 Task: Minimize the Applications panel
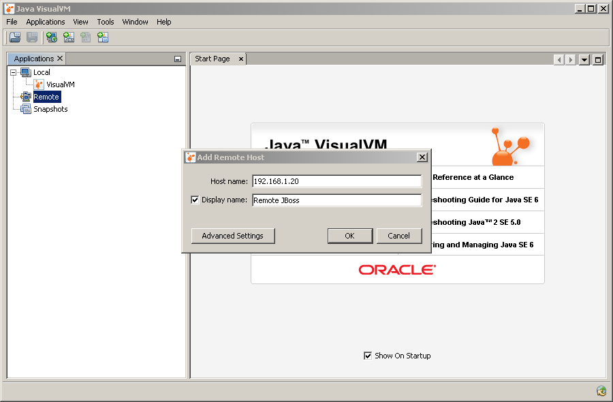(x=178, y=59)
